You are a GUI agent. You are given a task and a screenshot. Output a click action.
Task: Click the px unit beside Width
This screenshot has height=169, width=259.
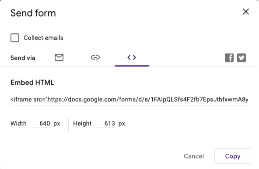[x=57, y=124]
